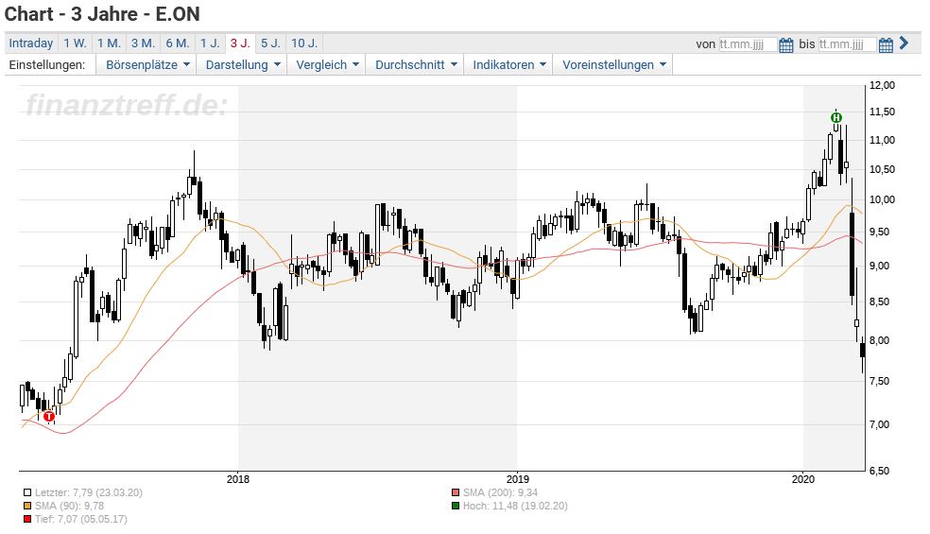Click the 'Hoch: 11,48 (19.02.20)' legend text
The height and width of the screenshot is (534, 930).
(x=515, y=506)
